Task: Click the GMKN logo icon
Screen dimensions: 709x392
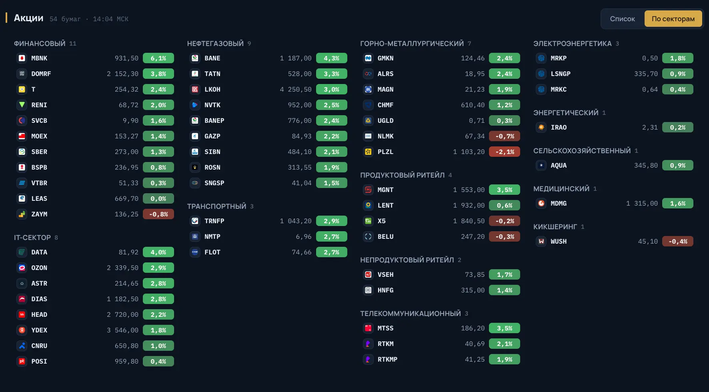Action: [x=368, y=58]
